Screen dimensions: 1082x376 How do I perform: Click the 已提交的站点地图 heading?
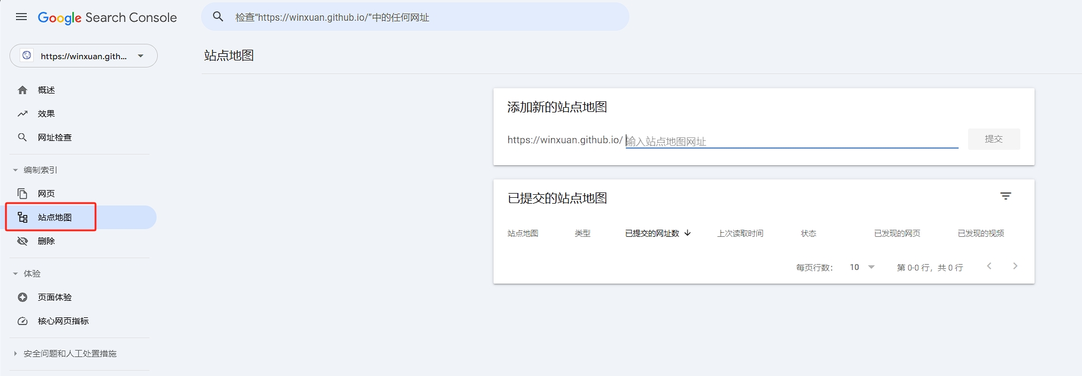tap(557, 198)
